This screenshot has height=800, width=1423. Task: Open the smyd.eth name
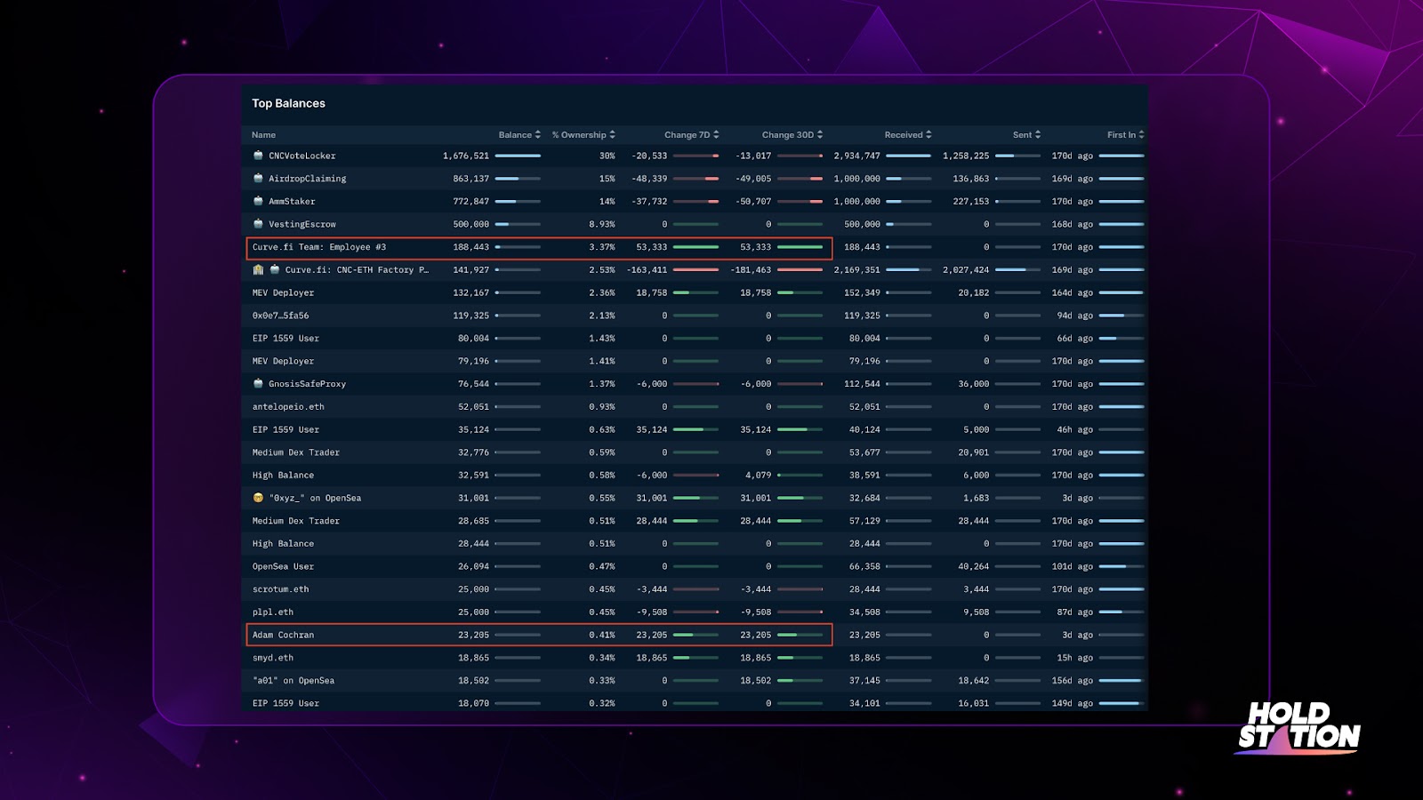pos(273,658)
